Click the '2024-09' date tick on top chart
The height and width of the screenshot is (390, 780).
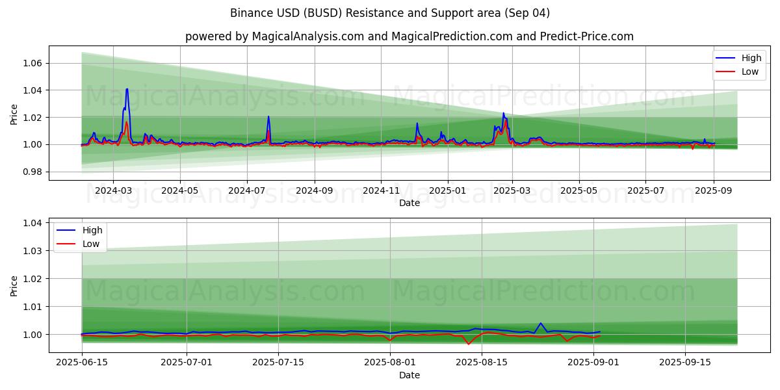(x=314, y=190)
